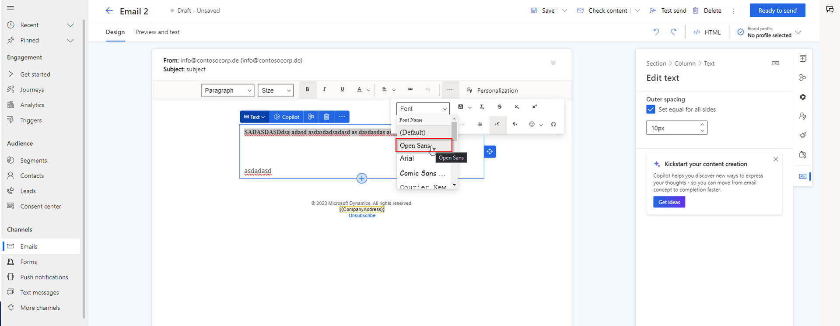Click the Section breadcrumb
The height and width of the screenshot is (326, 840).
click(x=656, y=63)
